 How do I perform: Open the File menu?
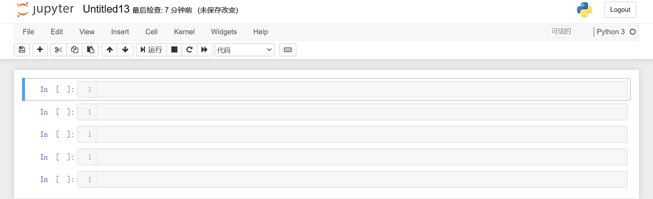point(28,32)
